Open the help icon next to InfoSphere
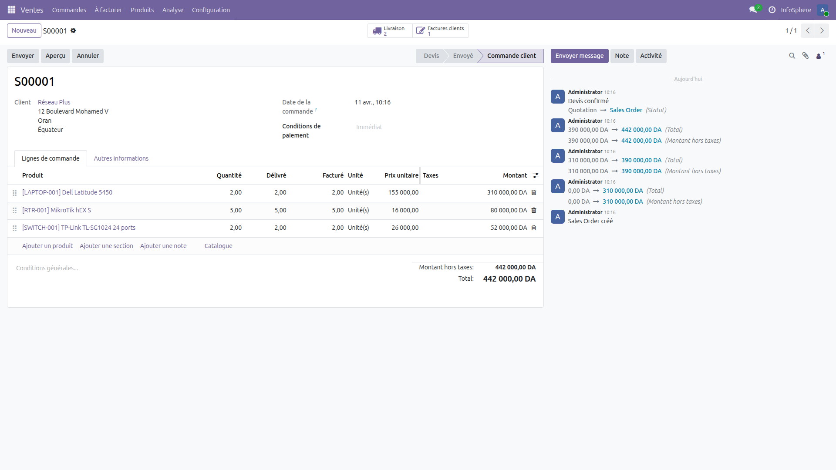Image resolution: width=836 pixels, height=470 pixels. tap(772, 10)
